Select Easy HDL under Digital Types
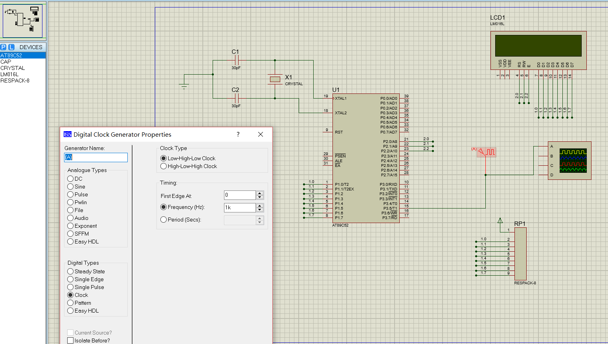608x344 pixels. point(70,311)
